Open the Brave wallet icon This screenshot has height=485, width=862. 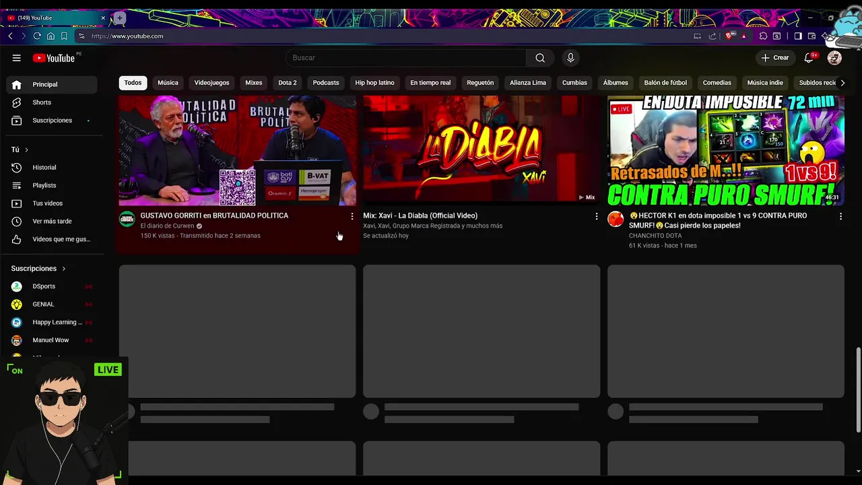pos(811,36)
